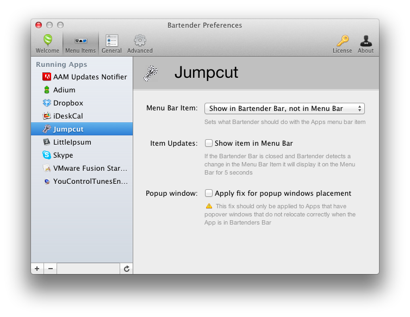Open the Welcome toolbar pane

point(47,43)
